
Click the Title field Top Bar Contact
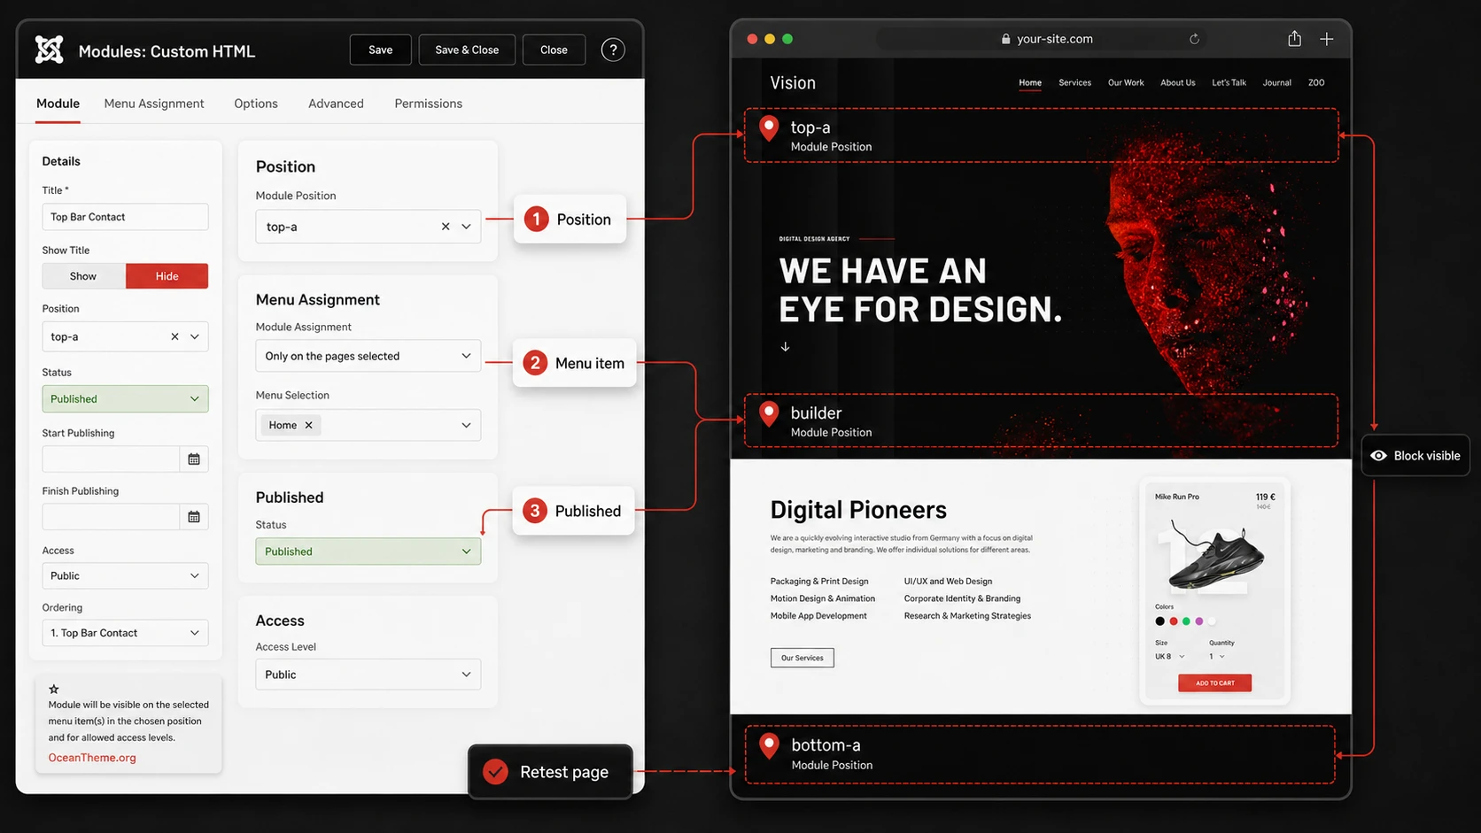coord(125,217)
